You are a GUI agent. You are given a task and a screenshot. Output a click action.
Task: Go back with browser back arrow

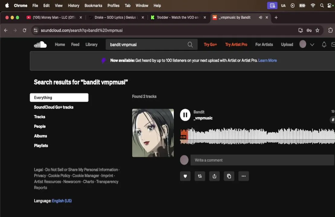coord(6,30)
